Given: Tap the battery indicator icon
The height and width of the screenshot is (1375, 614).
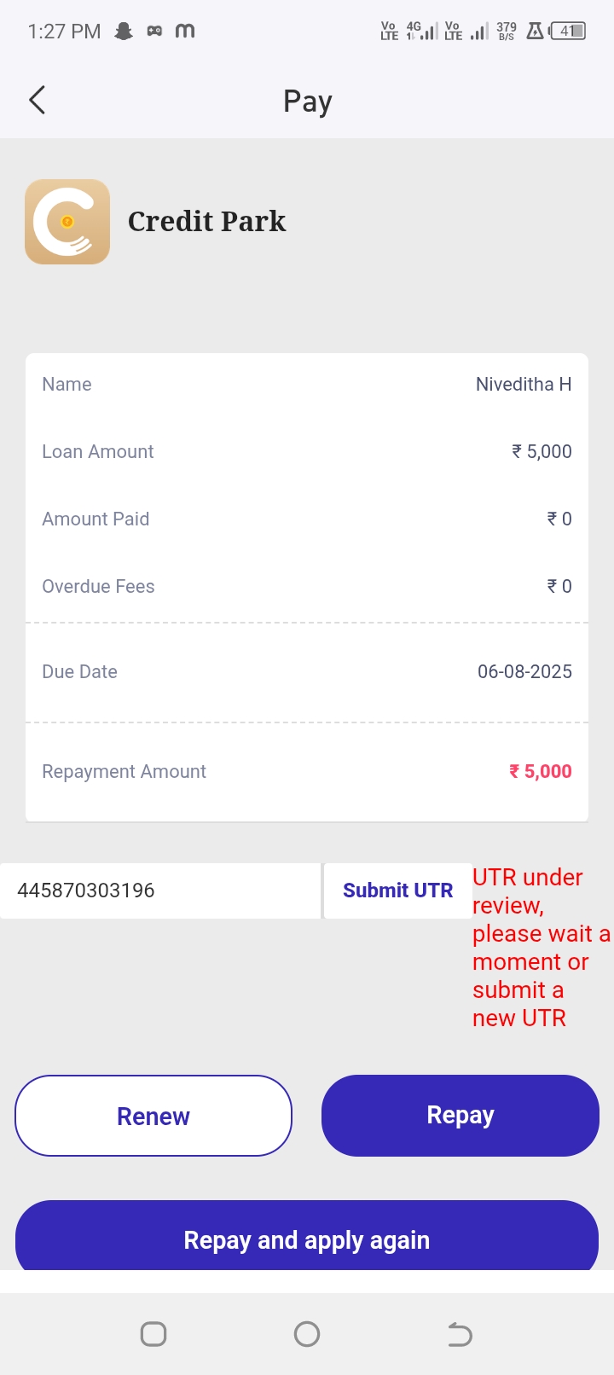Looking at the screenshot, I should [x=568, y=32].
